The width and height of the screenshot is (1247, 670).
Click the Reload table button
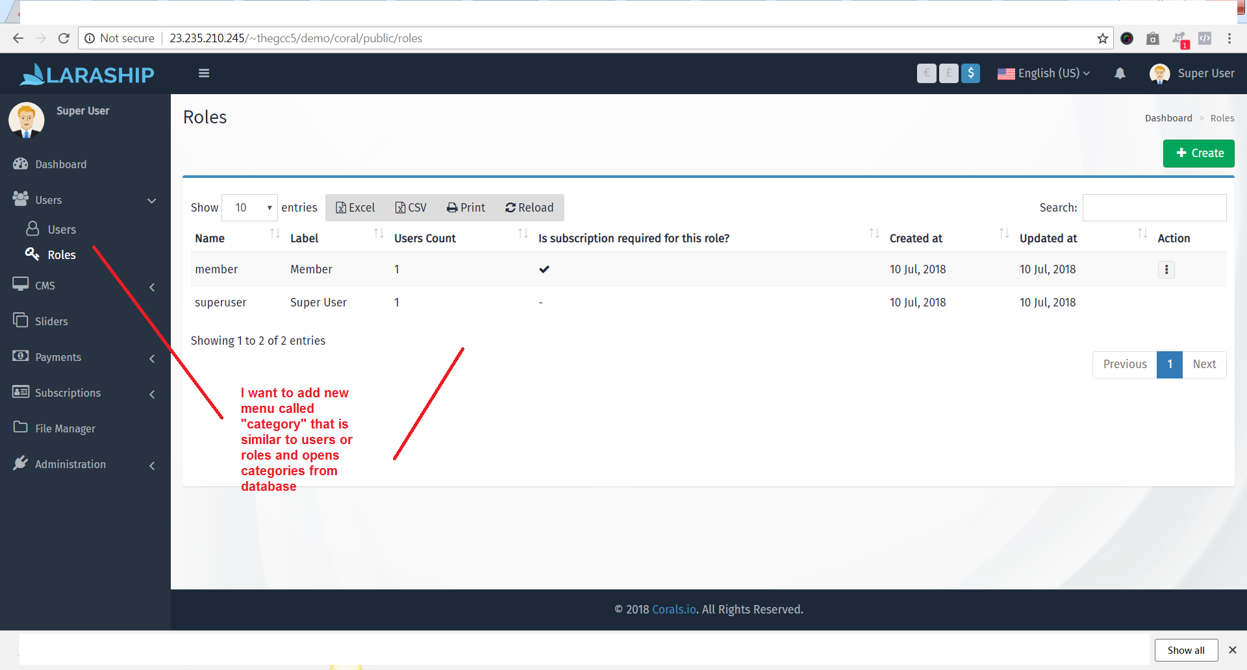tap(529, 208)
